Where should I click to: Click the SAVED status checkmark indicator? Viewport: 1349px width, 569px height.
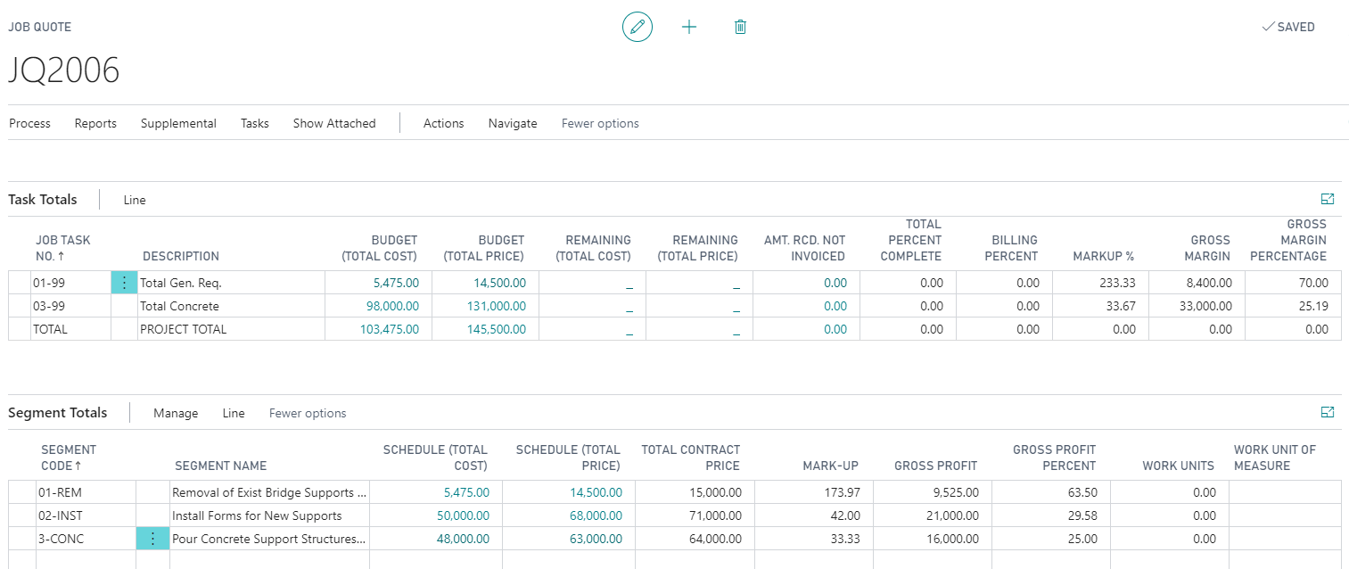[x=1287, y=27]
